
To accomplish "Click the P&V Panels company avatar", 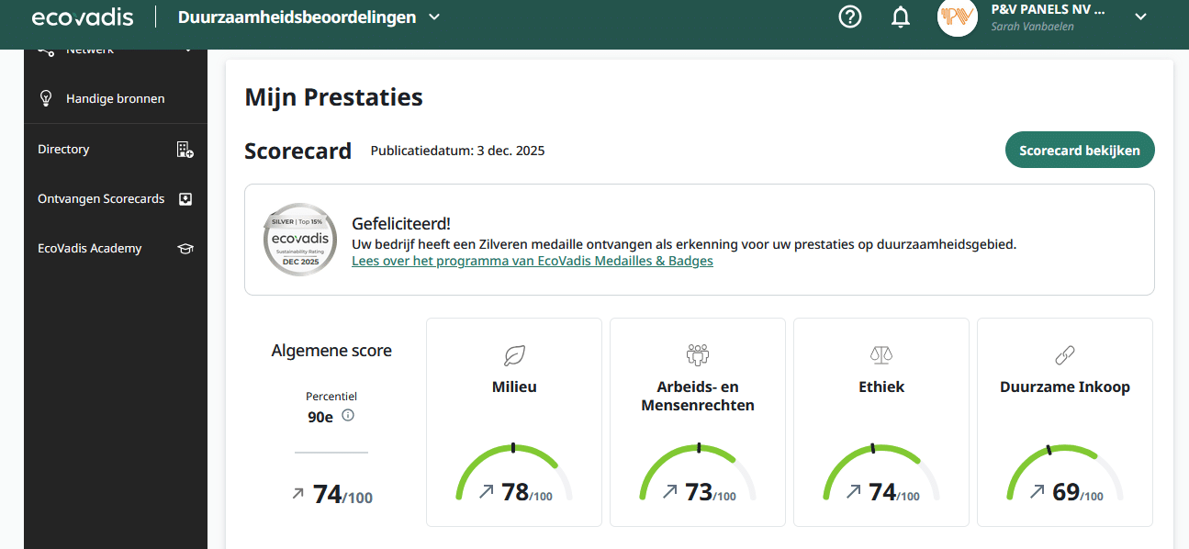I will click(x=957, y=17).
